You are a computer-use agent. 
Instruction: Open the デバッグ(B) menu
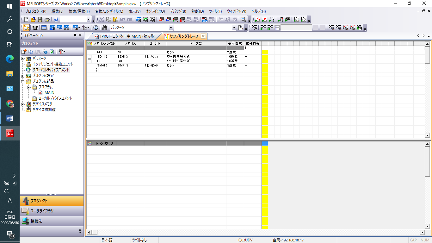[178, 11]
